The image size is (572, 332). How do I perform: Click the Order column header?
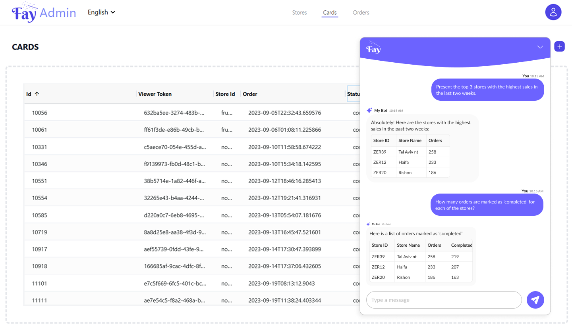250,94
